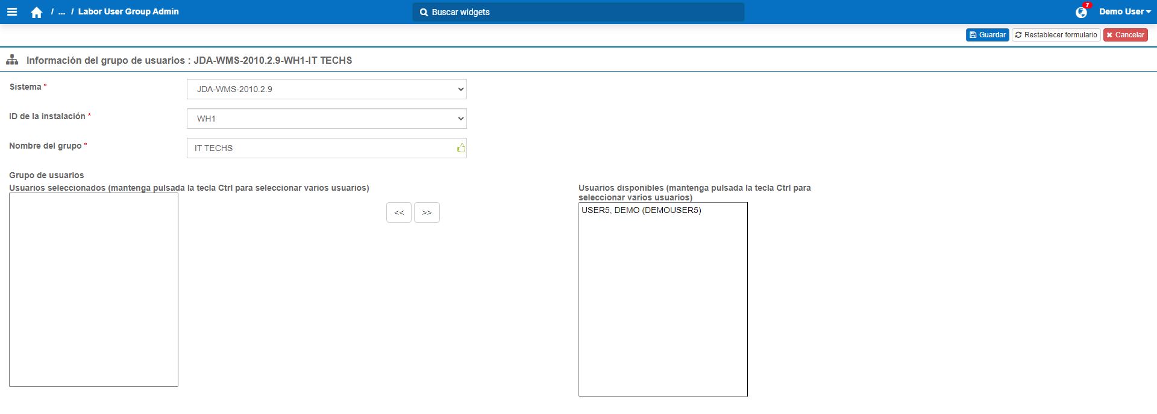Cancel editing with Cancelar button
The height and width of the screenshot is (414, 1157).
pyautogui.click(x=1125, y=35)
